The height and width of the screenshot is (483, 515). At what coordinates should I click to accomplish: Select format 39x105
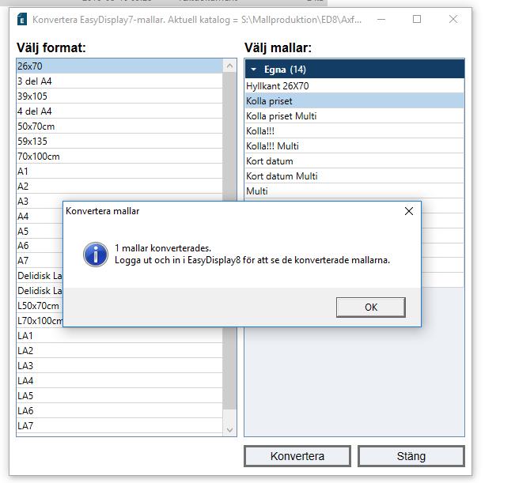point(119,96)
